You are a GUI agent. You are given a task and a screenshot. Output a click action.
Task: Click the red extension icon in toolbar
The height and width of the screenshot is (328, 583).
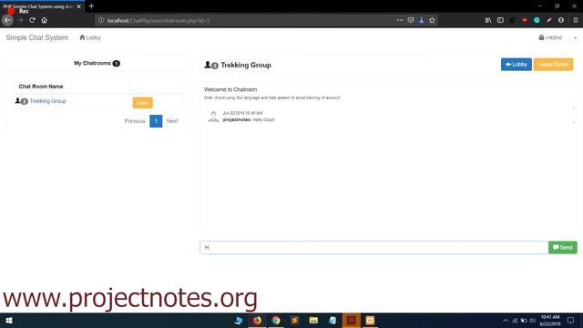[525, 20]
